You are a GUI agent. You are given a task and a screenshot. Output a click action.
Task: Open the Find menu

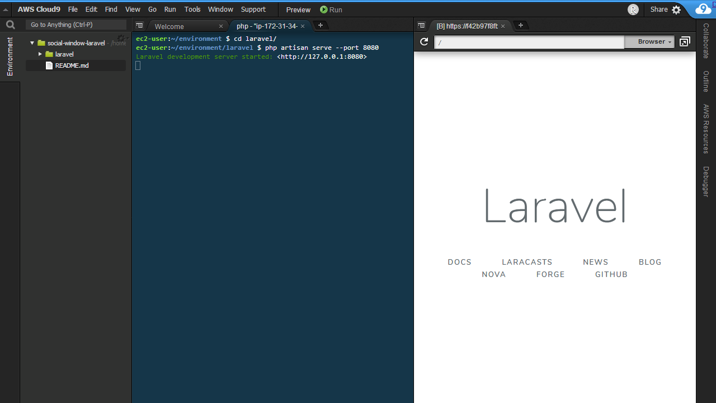point(111,10)
